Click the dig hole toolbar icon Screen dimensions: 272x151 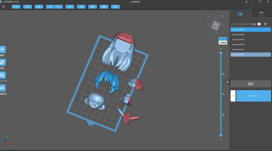point(104,7)
